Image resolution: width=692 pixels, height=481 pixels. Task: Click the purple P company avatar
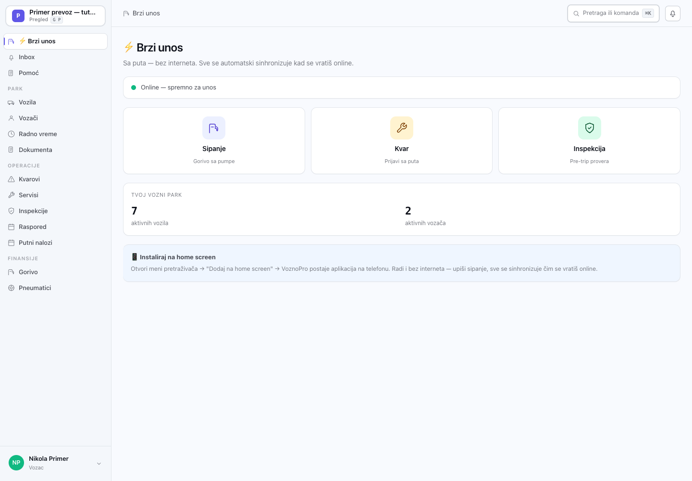click(18, 16)
